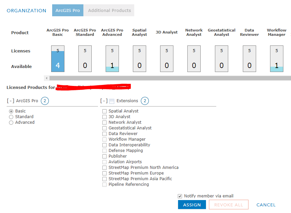Click the Extensions count badge
Image resolution: width=291 pixels, height=213 pixels.
point(145,101)
